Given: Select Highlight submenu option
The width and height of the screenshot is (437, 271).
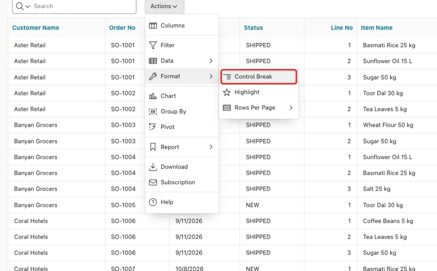Looking at the screenshot, I should point(259,92).
